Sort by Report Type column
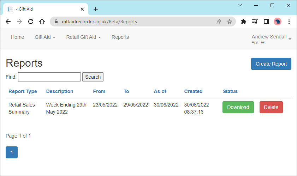Image resolution: width=297 pixels, height=176 pixels. (23, 91)
